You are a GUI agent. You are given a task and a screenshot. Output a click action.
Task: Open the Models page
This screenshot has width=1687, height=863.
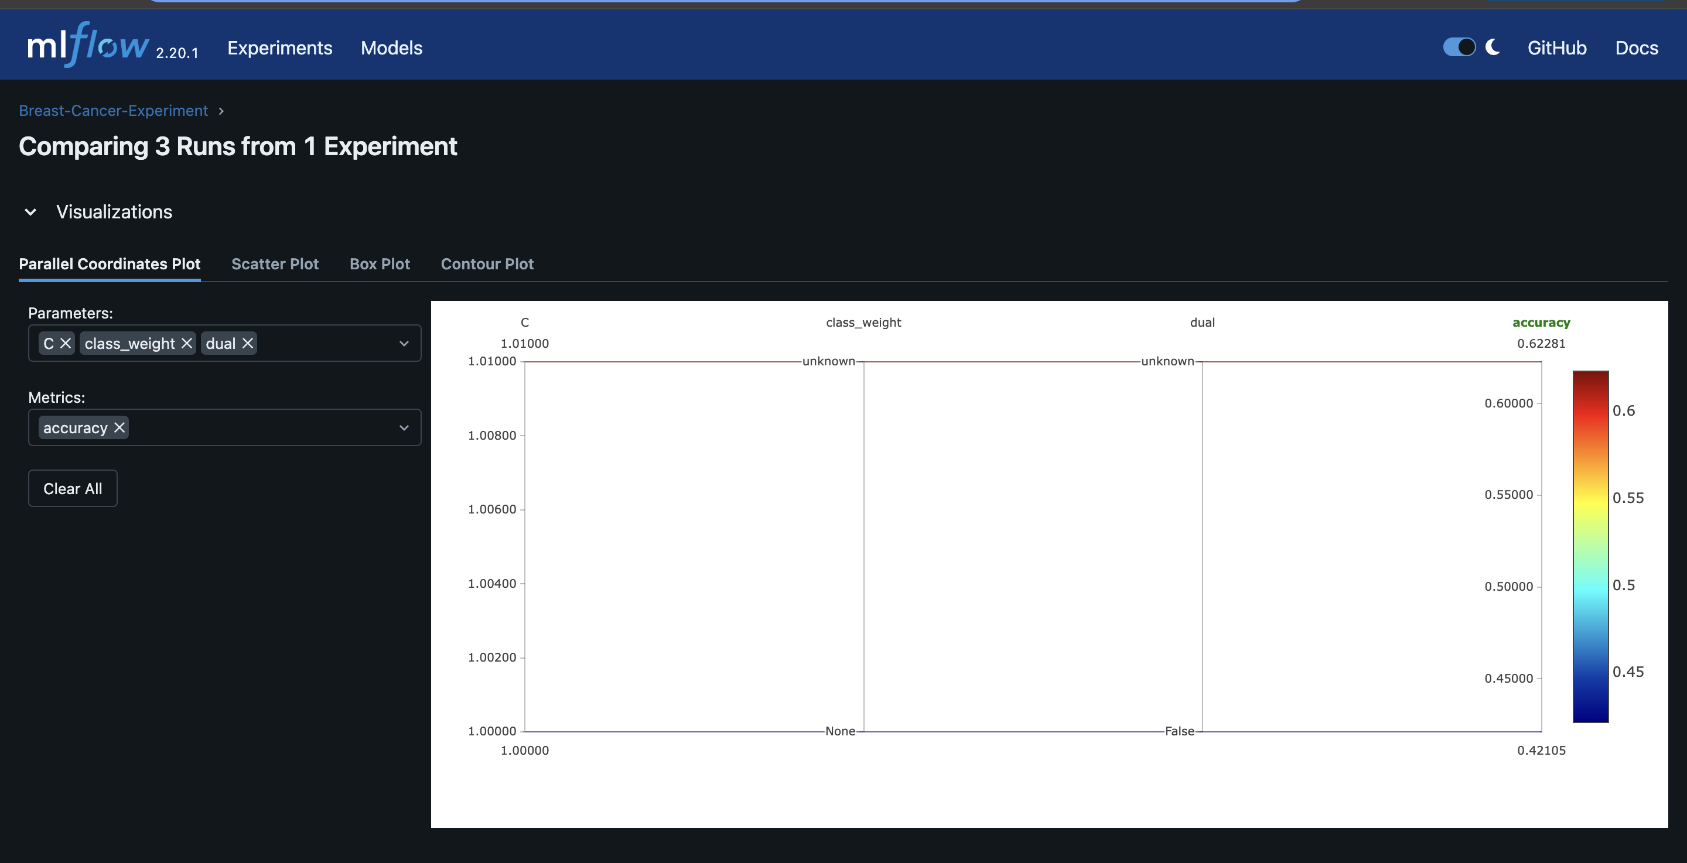(391, 48)
